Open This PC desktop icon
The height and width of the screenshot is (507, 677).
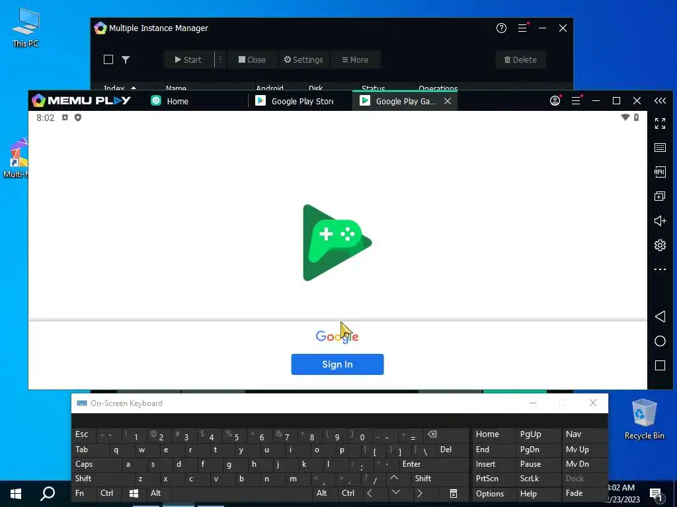coord(26,28)
